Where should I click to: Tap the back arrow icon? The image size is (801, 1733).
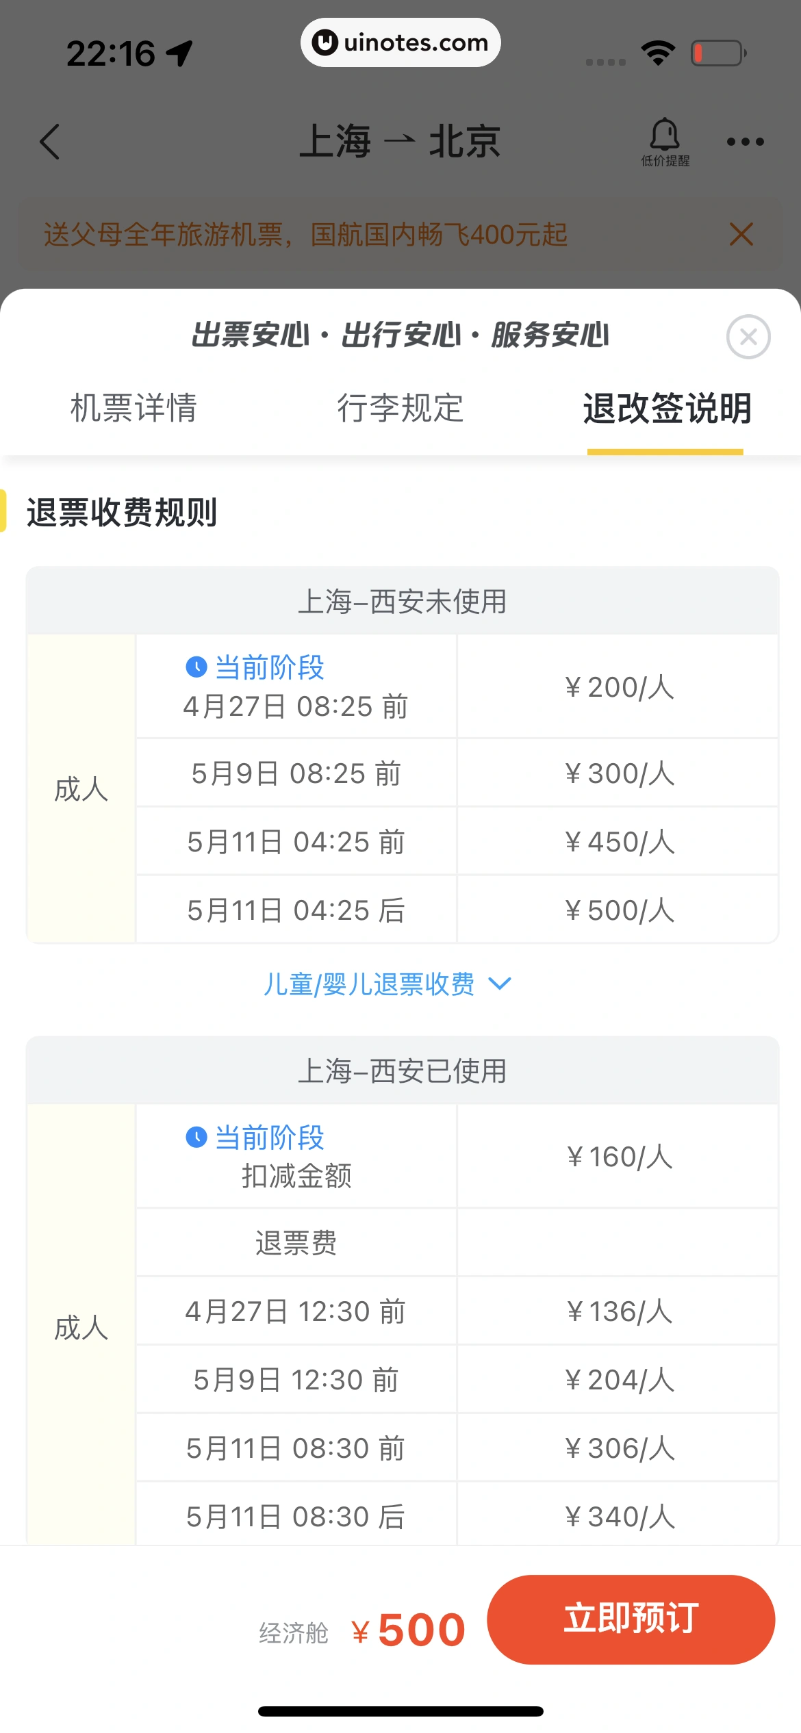pyautogui.click(x=50, y=142)
